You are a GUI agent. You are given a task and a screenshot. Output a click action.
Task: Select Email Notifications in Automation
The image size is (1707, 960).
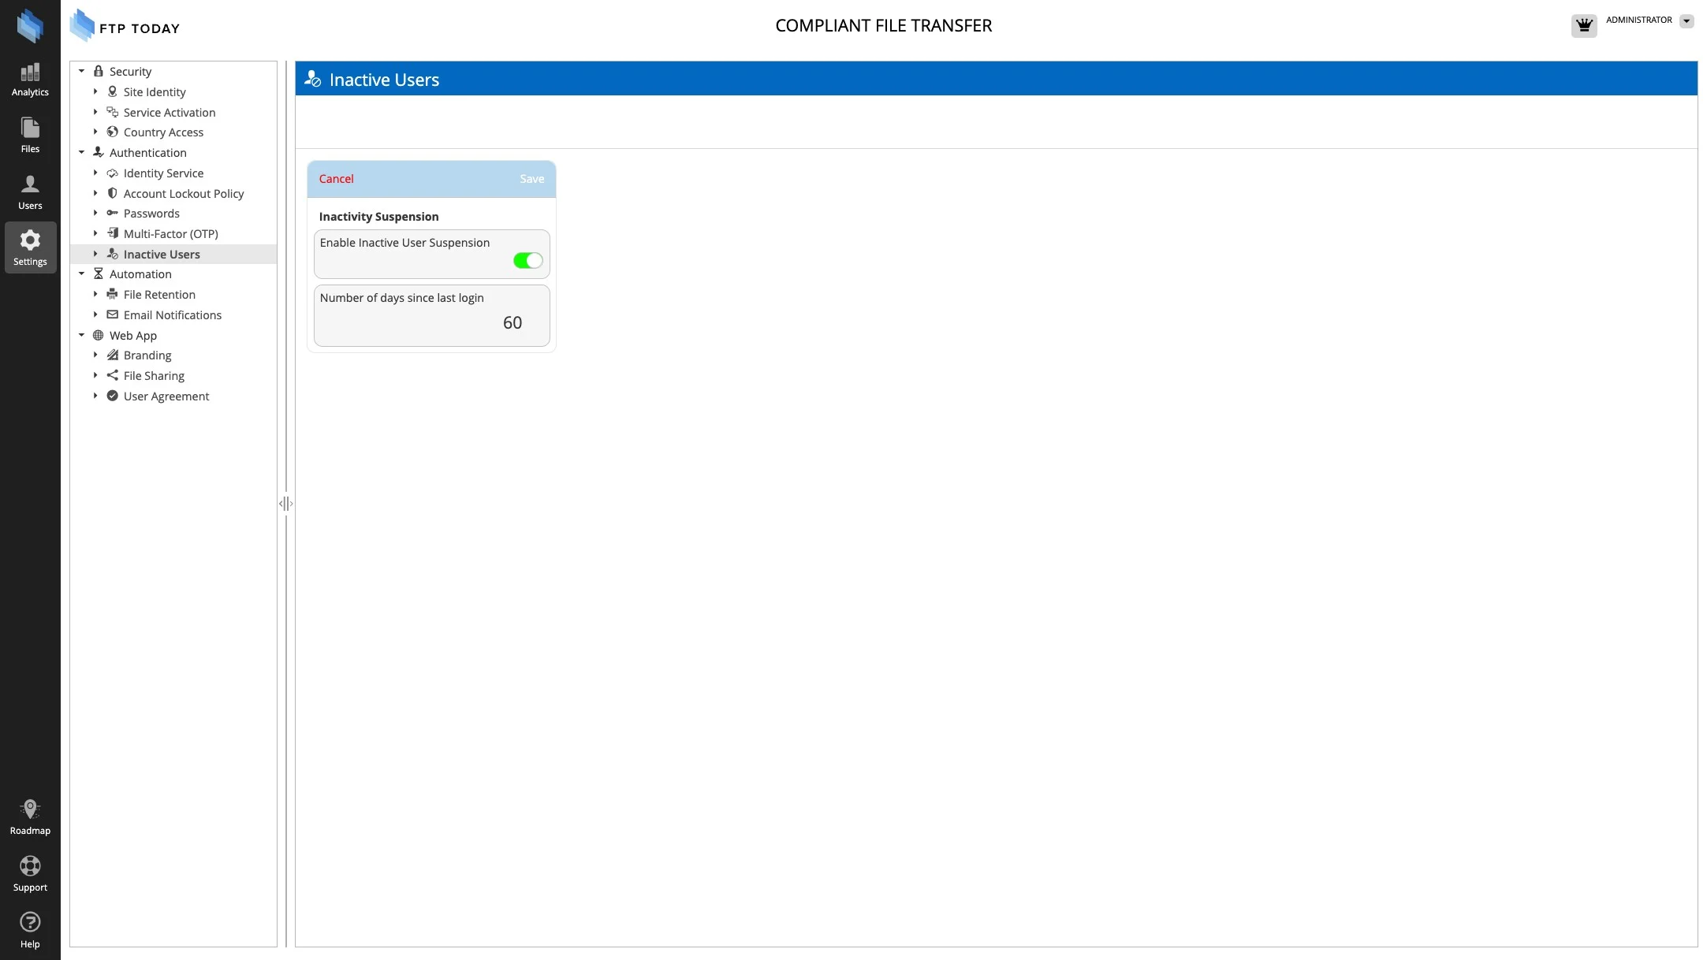[172, 315]
